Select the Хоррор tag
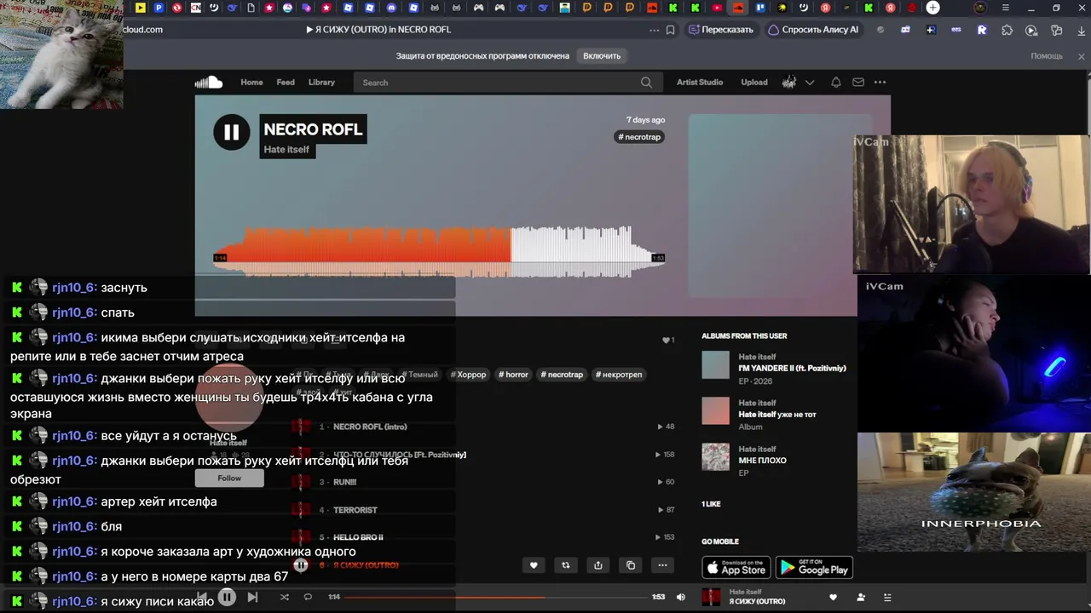This screenshot has width=1091, height=613. [x=468, y=375]
